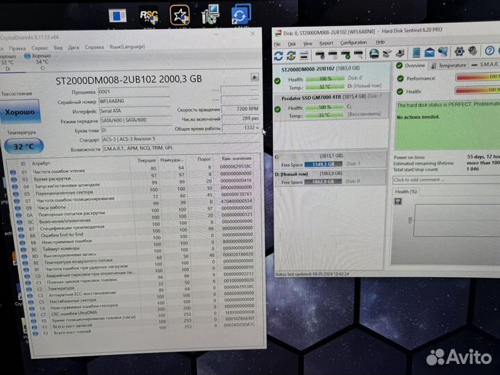Click the blue square desktop icon left of RSC
Screen dimensions: 500x375
[x=117, y=15]
